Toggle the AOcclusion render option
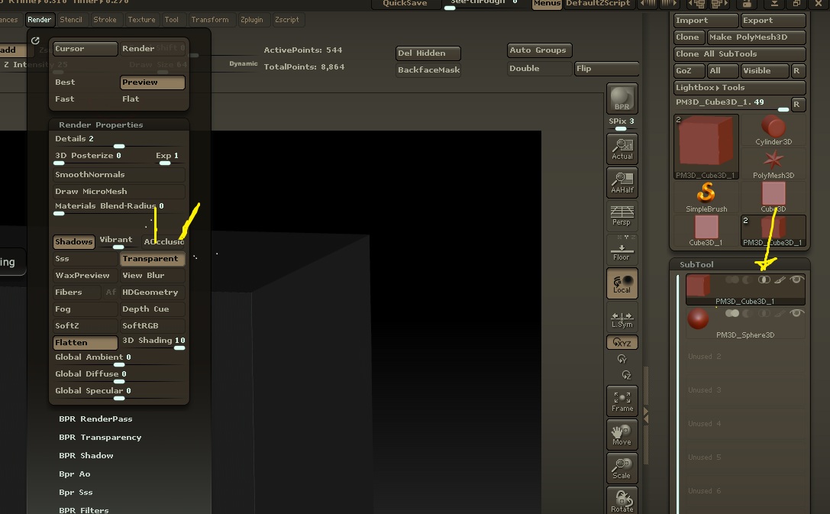The image size is (830, 514). [x=163, y=242]
